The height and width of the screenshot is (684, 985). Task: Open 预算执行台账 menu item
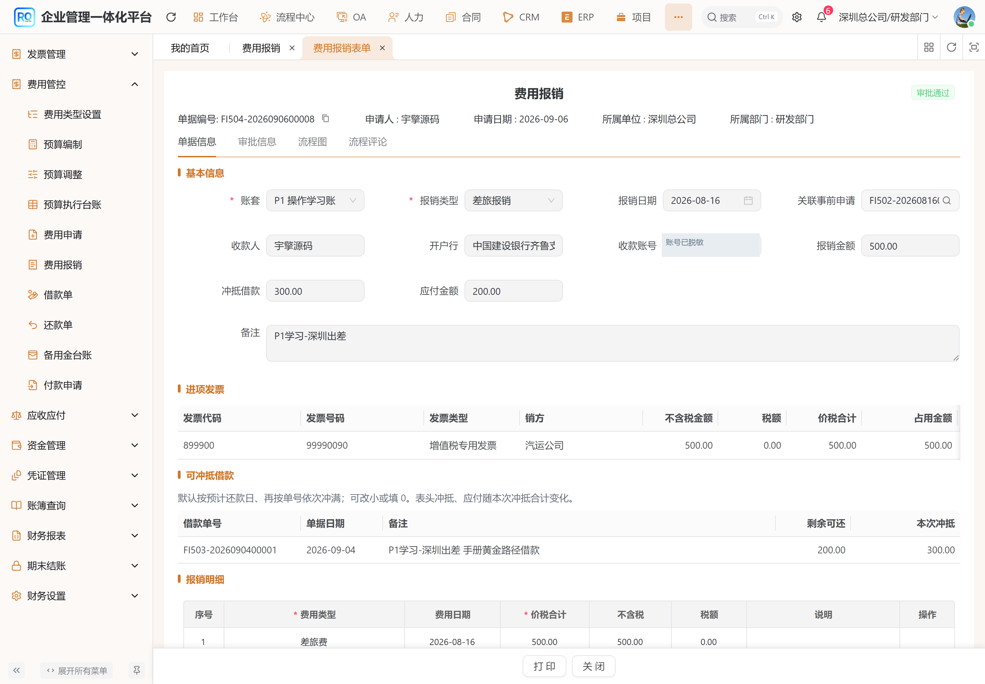(x=73, y=205)
